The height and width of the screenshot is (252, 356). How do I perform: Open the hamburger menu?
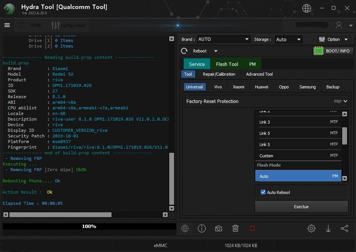click(x=7, y=25)
